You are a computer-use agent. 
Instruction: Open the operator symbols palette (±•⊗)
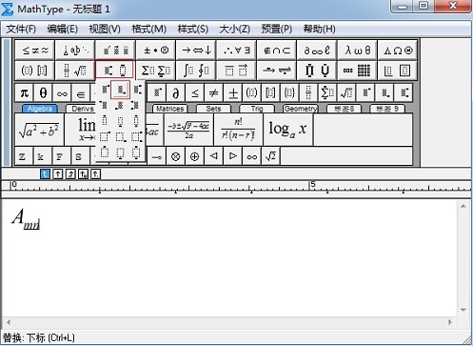155,51
